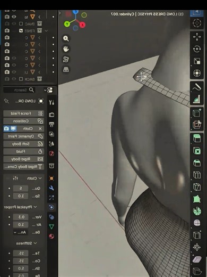Open the Render properties tab
The image size is (207, 277).
click(51, 115)
